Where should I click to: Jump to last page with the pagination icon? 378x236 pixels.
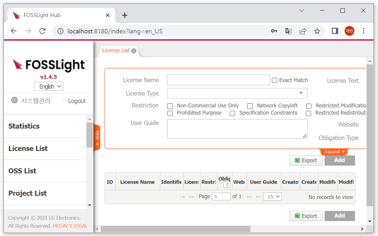point(258,196)
